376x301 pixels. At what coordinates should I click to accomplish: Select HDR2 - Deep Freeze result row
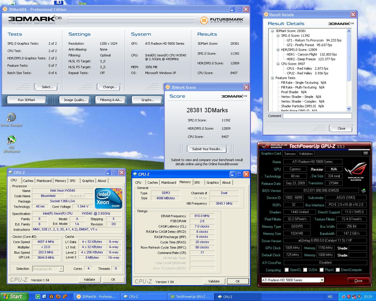point(311,59)
